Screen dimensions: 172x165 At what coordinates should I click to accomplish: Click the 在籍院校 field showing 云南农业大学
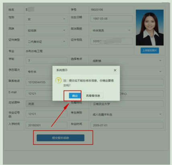click(x=127, y=104)
